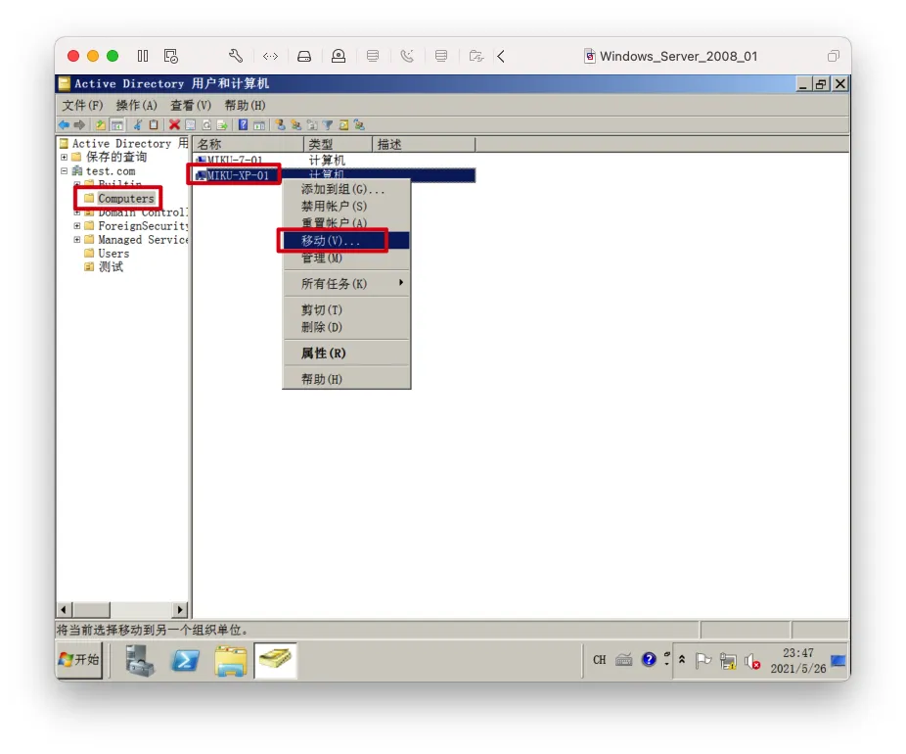This screenshot has height=754, width=906.
Task: Choose 删除(D) from the context menu
Action: coord(346,327)
